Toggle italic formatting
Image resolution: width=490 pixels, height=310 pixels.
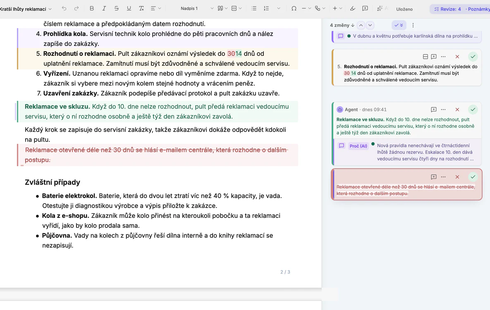coord(104,9)
